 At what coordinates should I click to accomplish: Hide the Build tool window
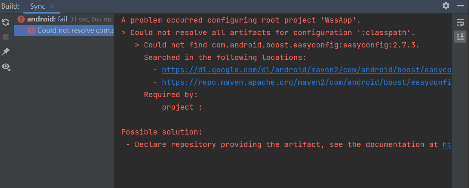pyautogui.click(x=460, y=6)
